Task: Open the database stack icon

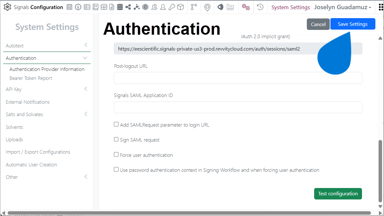Action: (120, 7)
